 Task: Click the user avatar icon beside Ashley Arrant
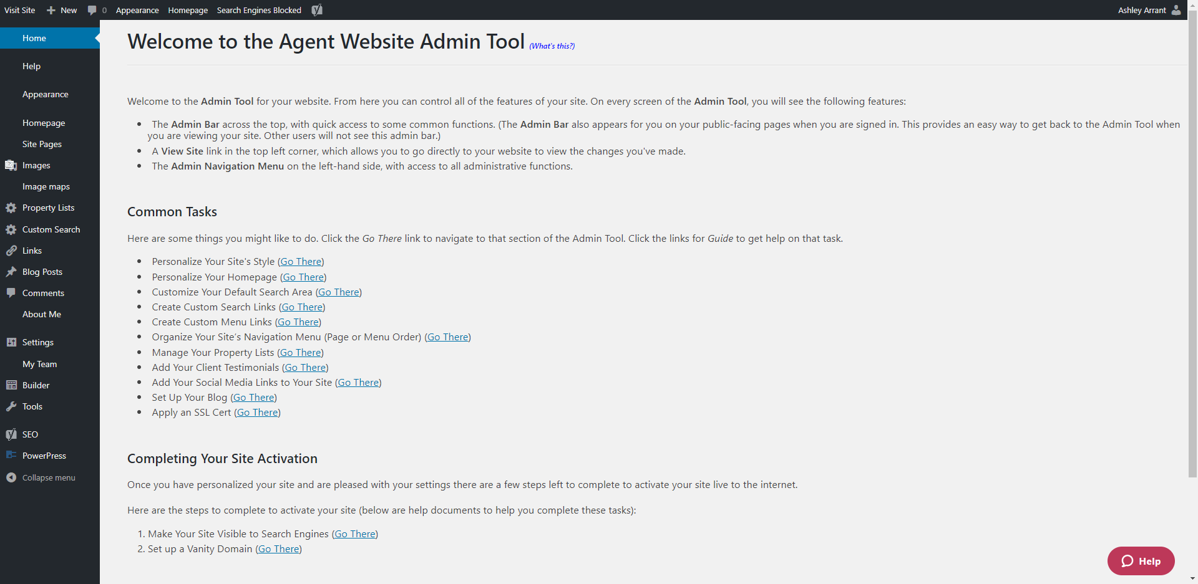(1176, 10)
